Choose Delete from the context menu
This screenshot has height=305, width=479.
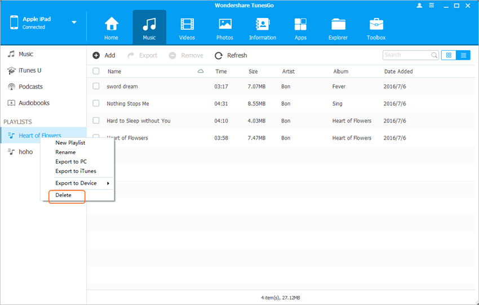pyautogui.click(x=64, y=195)
